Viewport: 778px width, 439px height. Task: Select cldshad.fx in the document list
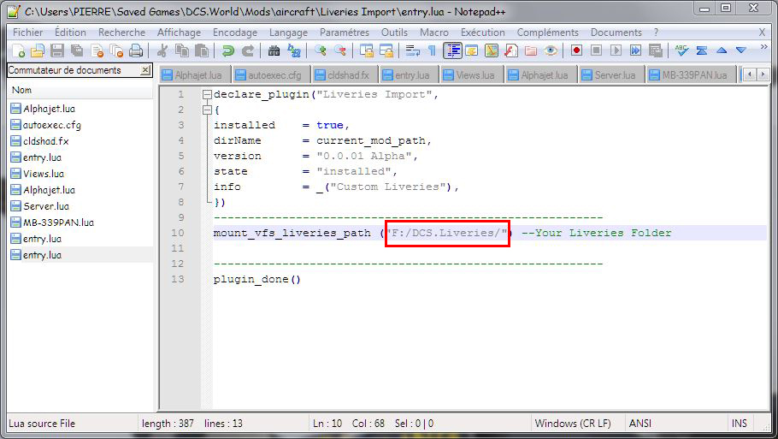tap(45, 141)
